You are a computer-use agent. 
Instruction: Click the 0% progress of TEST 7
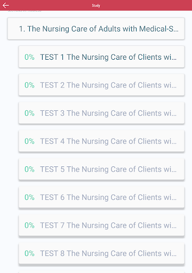click(x=29, y=226)
